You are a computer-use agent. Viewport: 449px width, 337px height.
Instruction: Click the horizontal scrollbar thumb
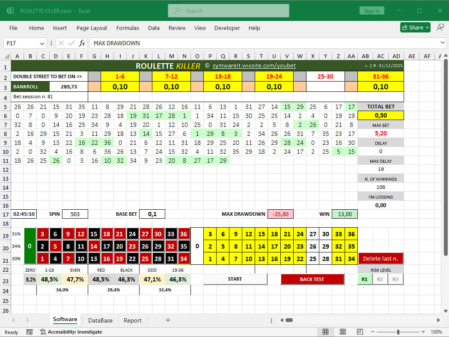tap(289, 320)
